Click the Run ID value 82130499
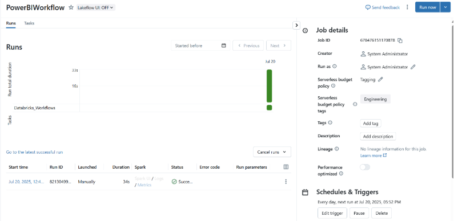454x221 pixels. coord(60,182)
